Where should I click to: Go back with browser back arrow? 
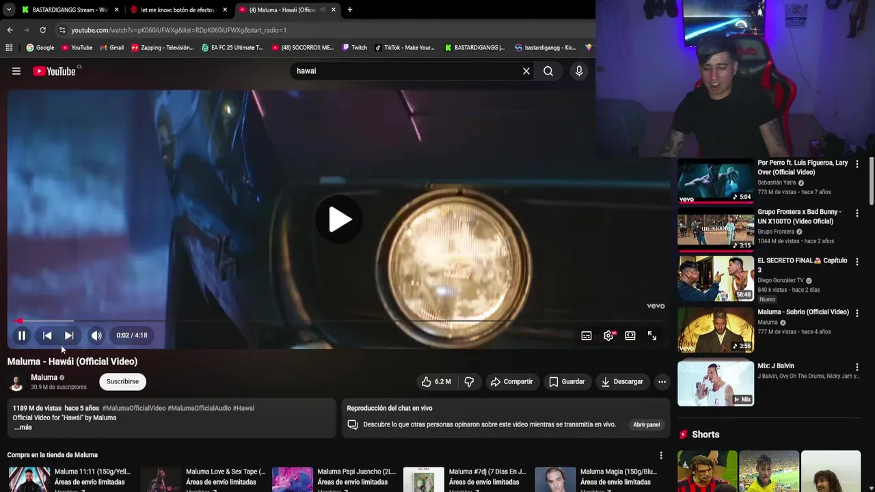10,30
